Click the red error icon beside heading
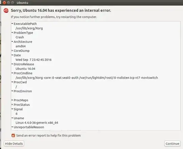 [x=6, y=10]
